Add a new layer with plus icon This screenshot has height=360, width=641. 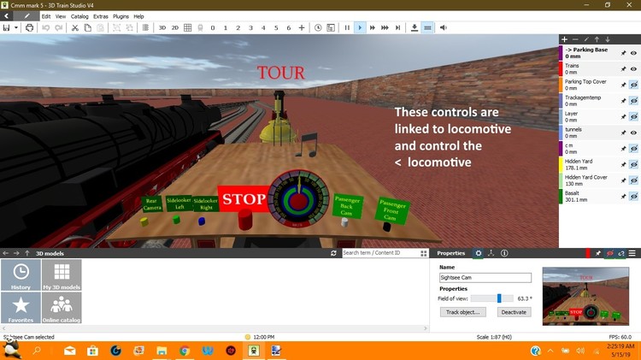tap(565, 39)
